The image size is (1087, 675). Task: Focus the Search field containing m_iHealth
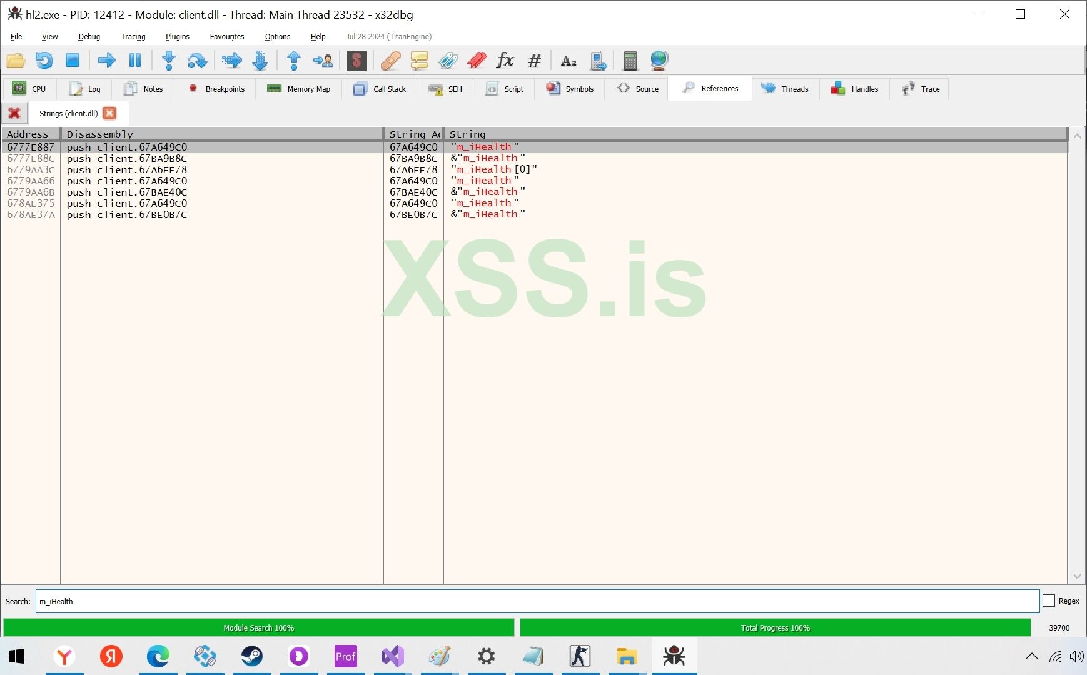tap(537, 601)
